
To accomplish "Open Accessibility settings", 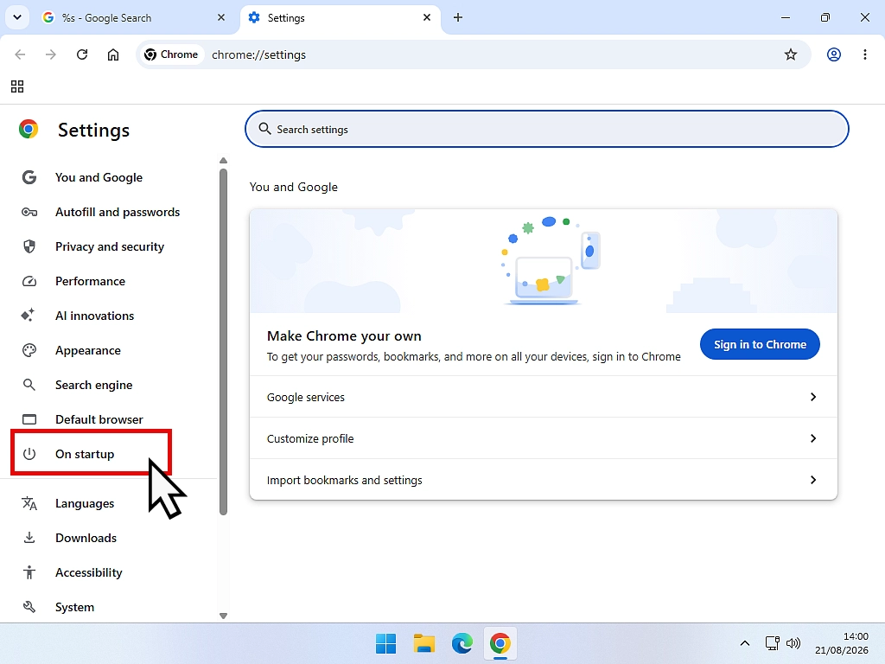I will (89, 572).
